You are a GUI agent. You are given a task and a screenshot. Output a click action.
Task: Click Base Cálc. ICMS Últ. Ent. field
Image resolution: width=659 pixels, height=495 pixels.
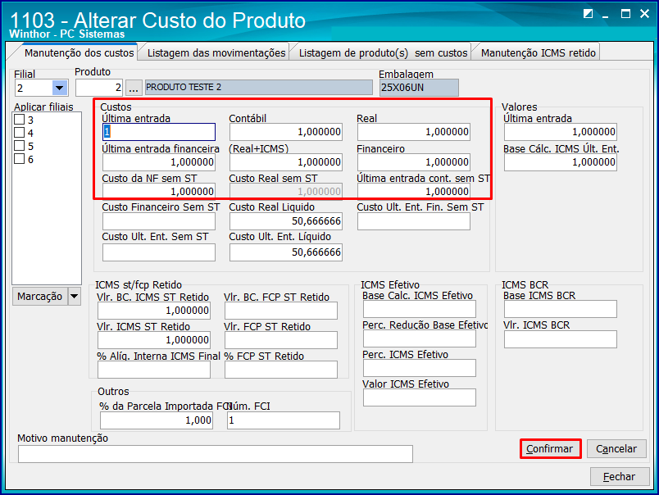561,162
